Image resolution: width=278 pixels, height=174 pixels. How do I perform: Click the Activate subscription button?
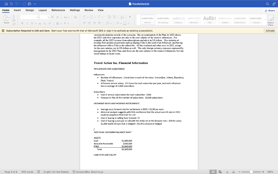click(270, 30)
